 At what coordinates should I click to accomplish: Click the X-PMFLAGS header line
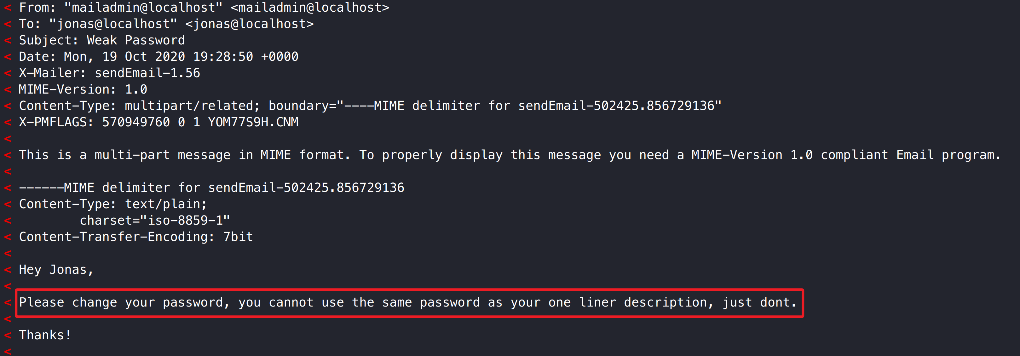(x=158, y=122)
